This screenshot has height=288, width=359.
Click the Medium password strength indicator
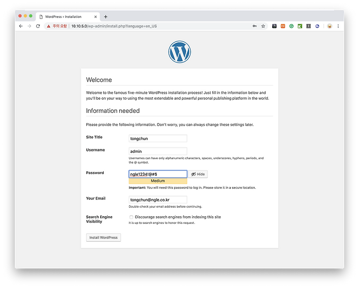[158, 181]
